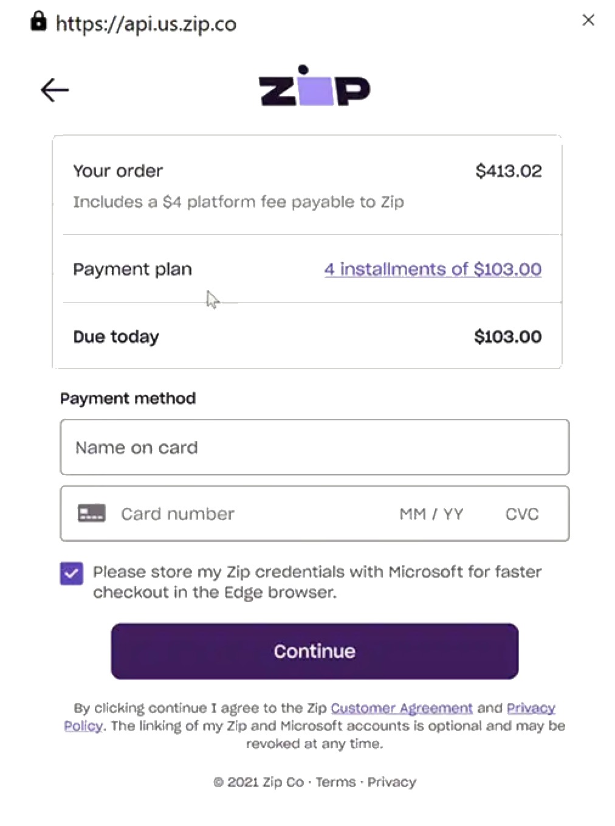The image size is (615, 826).
Task: Click the api.us.zip.co URL text
Action: tap(146, 24)
